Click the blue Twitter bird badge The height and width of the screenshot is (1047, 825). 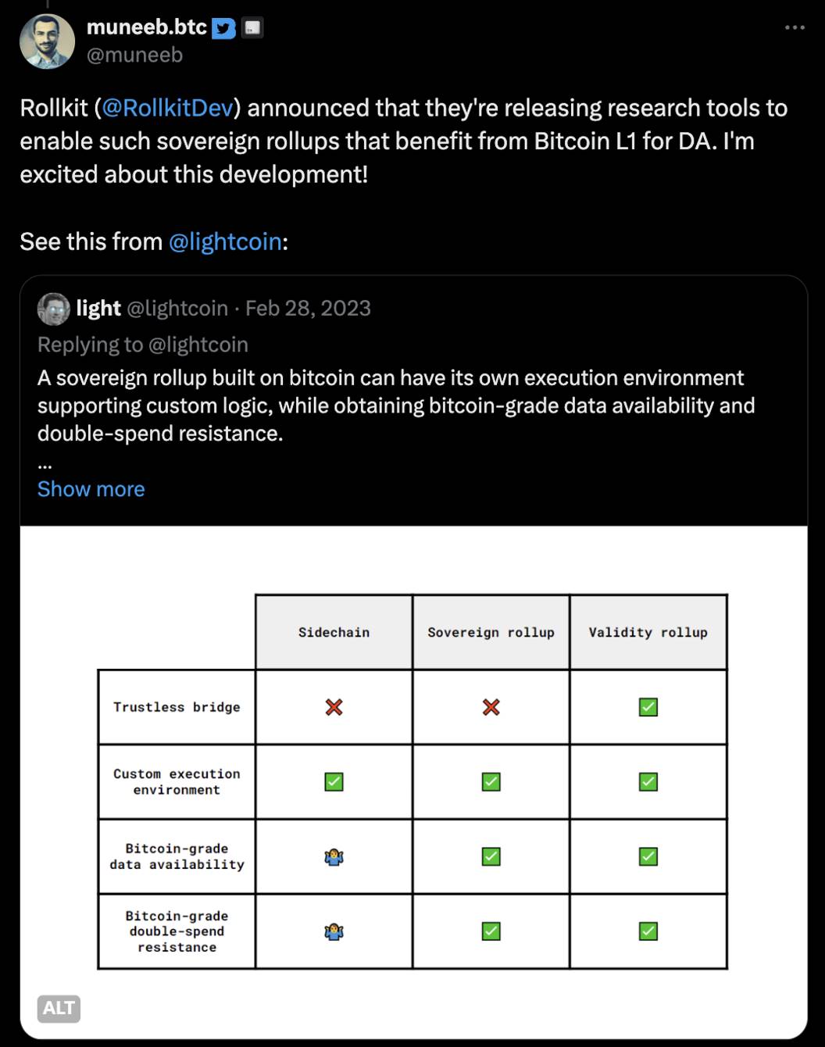pyautogui.click(x=224, y=29)
